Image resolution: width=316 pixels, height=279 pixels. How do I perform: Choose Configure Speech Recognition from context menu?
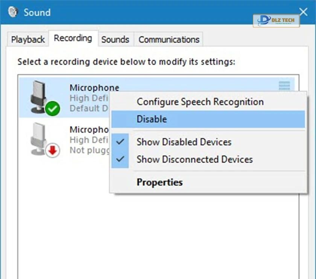(x=200, y=102)
